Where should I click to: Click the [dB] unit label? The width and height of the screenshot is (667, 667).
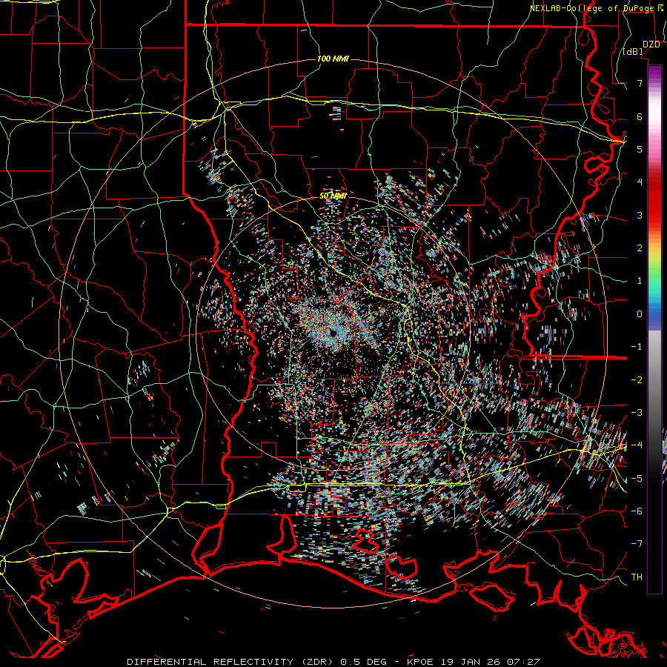click(633, 52)
